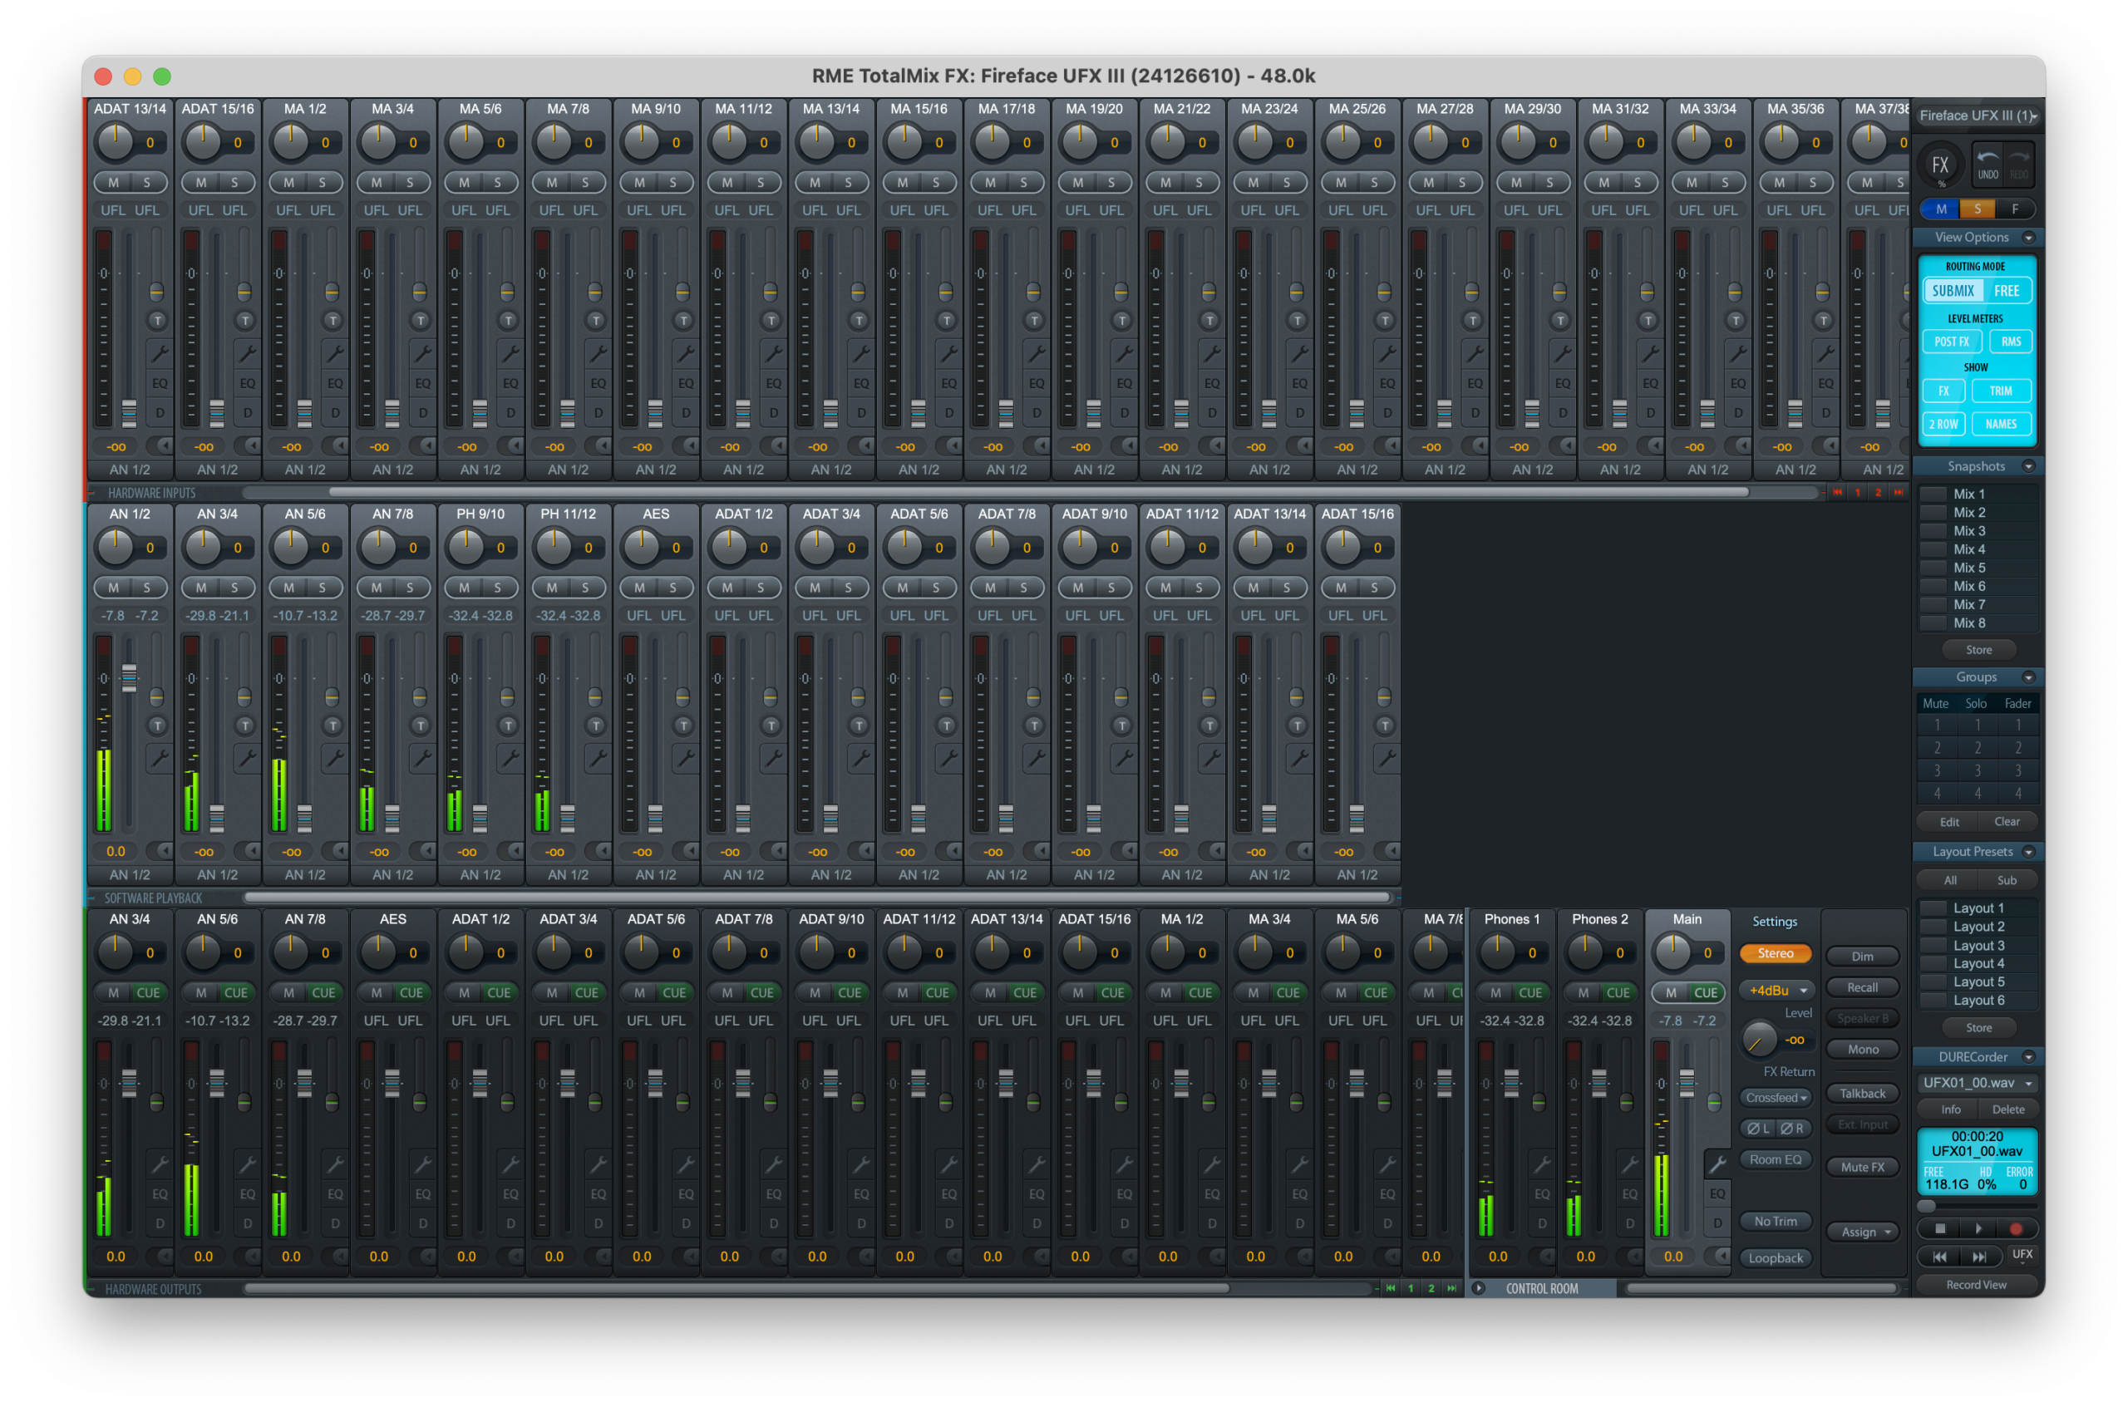Open the +4dBu reference level dropdown
Image resolution: width=2128 pixels, height=1407 pixels.
click(x=1776, y=990)
